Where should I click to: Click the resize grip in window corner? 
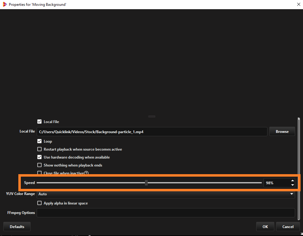[301, 234]
